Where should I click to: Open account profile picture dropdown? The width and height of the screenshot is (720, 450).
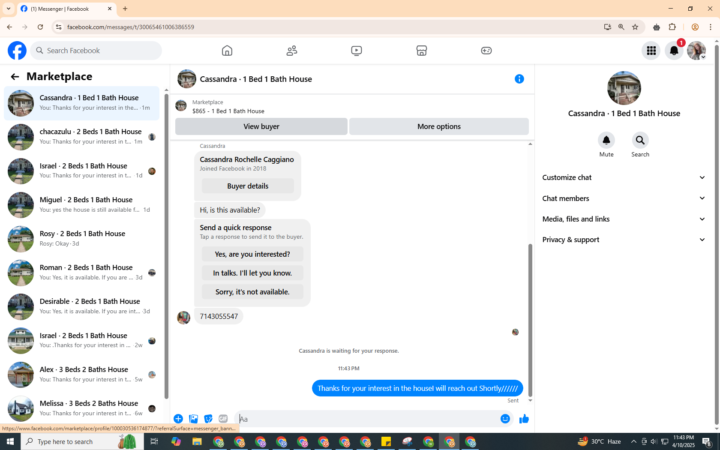tap(696, 51)
